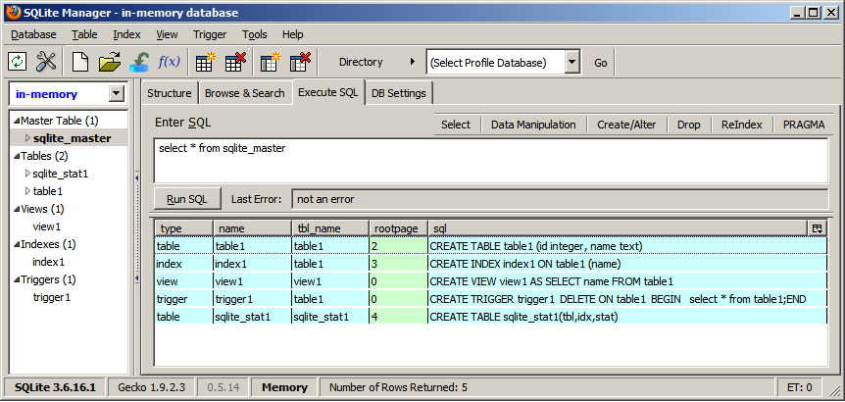Collapse the Views (1) node

click(x=17, y=209)
